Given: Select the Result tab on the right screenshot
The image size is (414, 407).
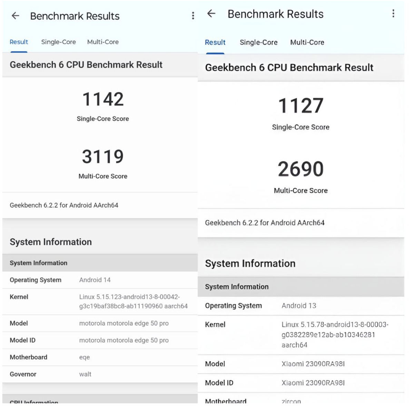Looking at the screenshot, I should [x=215, y=42].
